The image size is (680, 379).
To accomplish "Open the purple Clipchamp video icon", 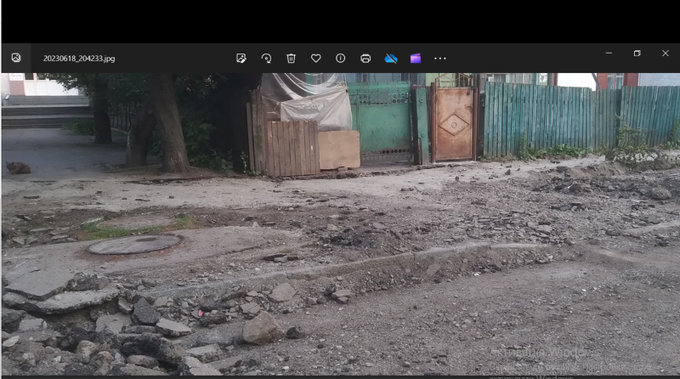I will click(x=416, y=58).
